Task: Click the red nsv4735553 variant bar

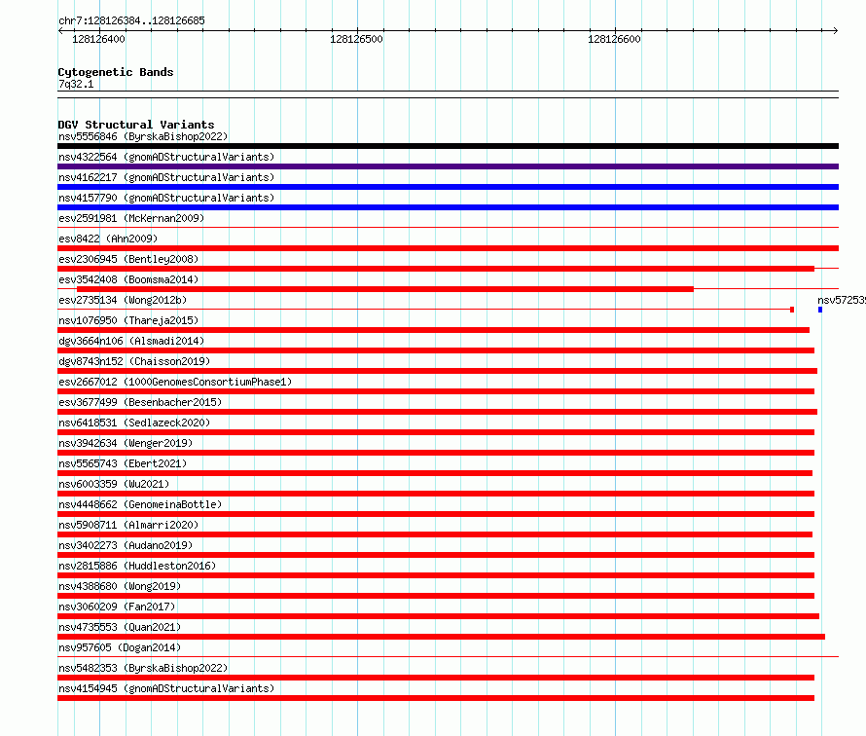Action: pos(442,637)
